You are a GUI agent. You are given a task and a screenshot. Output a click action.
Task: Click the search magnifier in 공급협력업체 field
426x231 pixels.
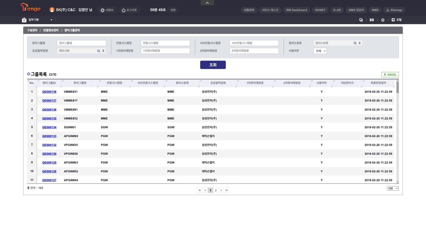click(x=99, y=51)
